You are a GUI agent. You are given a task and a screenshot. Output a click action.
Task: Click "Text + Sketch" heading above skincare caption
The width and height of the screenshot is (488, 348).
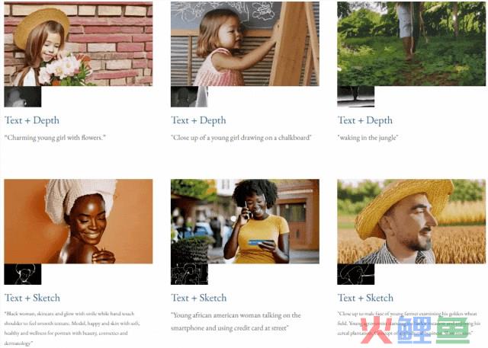[32, 298]
